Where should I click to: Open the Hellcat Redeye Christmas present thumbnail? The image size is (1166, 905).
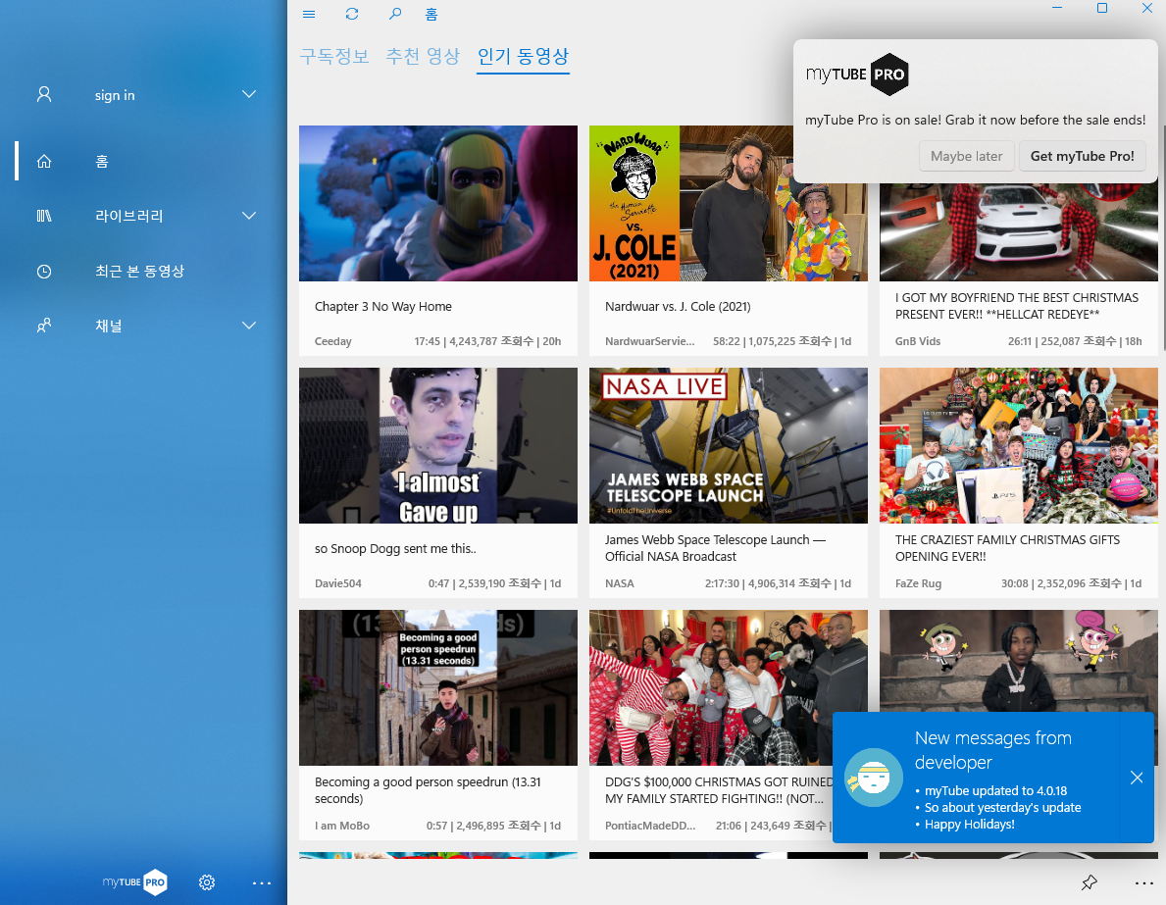[x=1018, y=232]
